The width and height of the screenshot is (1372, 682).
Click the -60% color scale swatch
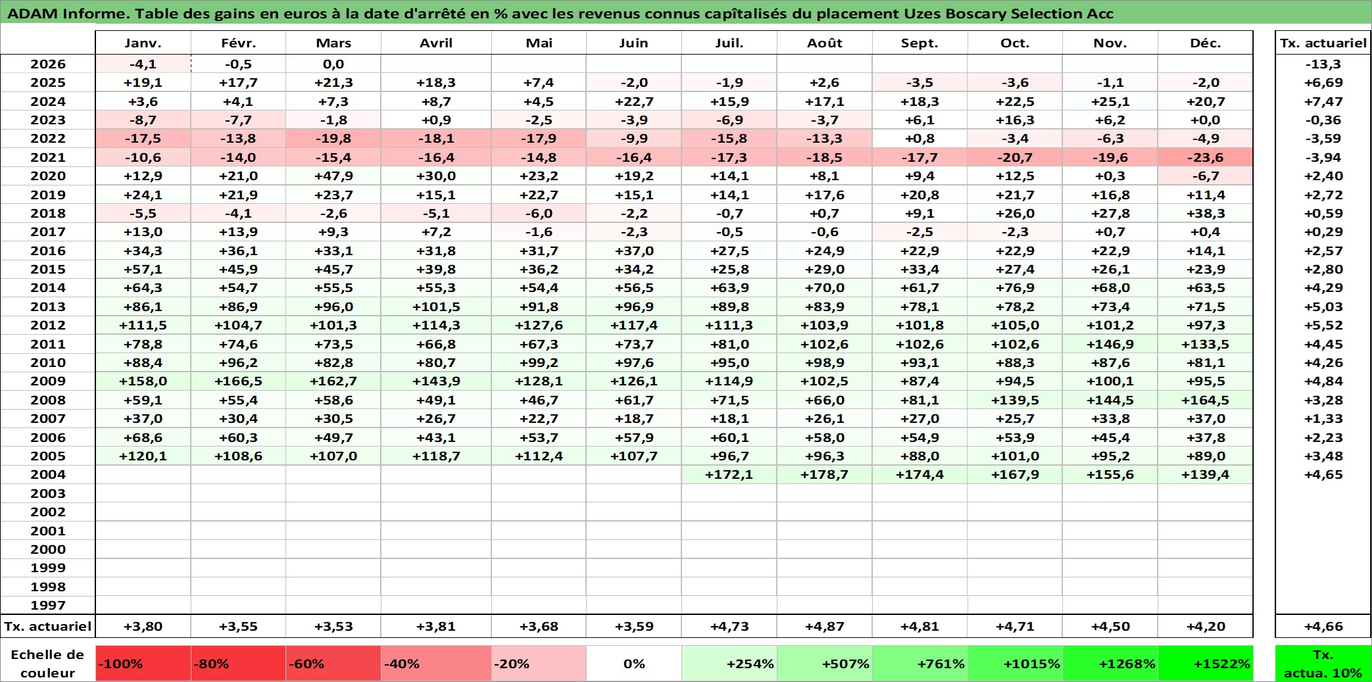333,663
